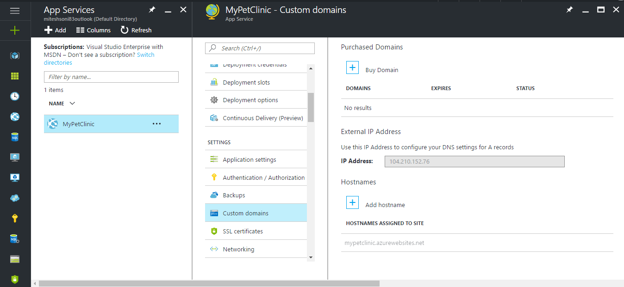
Task: Add a new App Service
Action: [x=55, y=30]
